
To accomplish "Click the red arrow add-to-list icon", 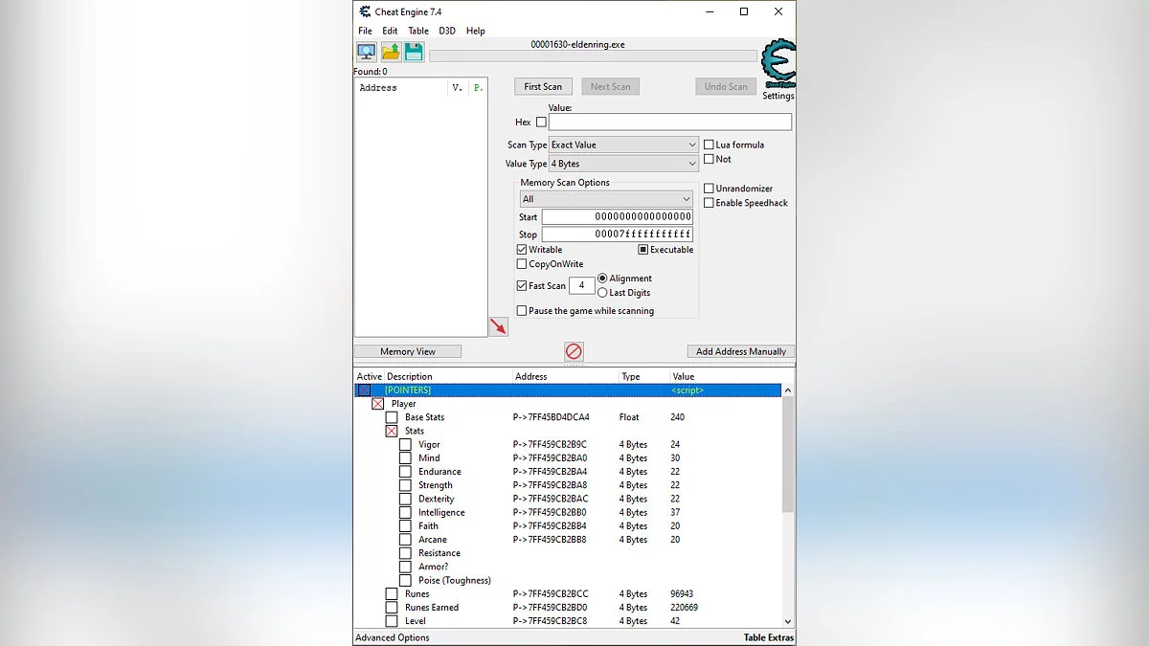I will pyautogui.click(x=498, y=326).
